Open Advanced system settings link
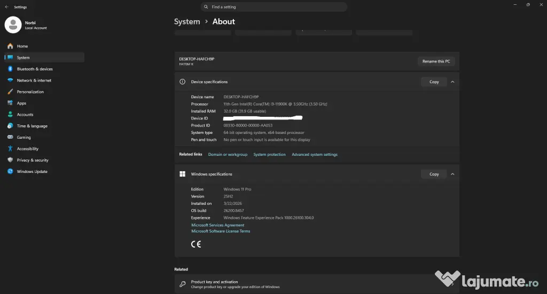The image size is (547, 294). [x=315, y=154]
